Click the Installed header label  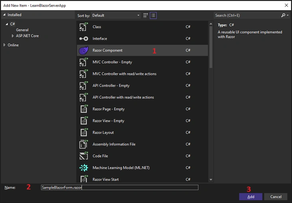tap(14, 15)
